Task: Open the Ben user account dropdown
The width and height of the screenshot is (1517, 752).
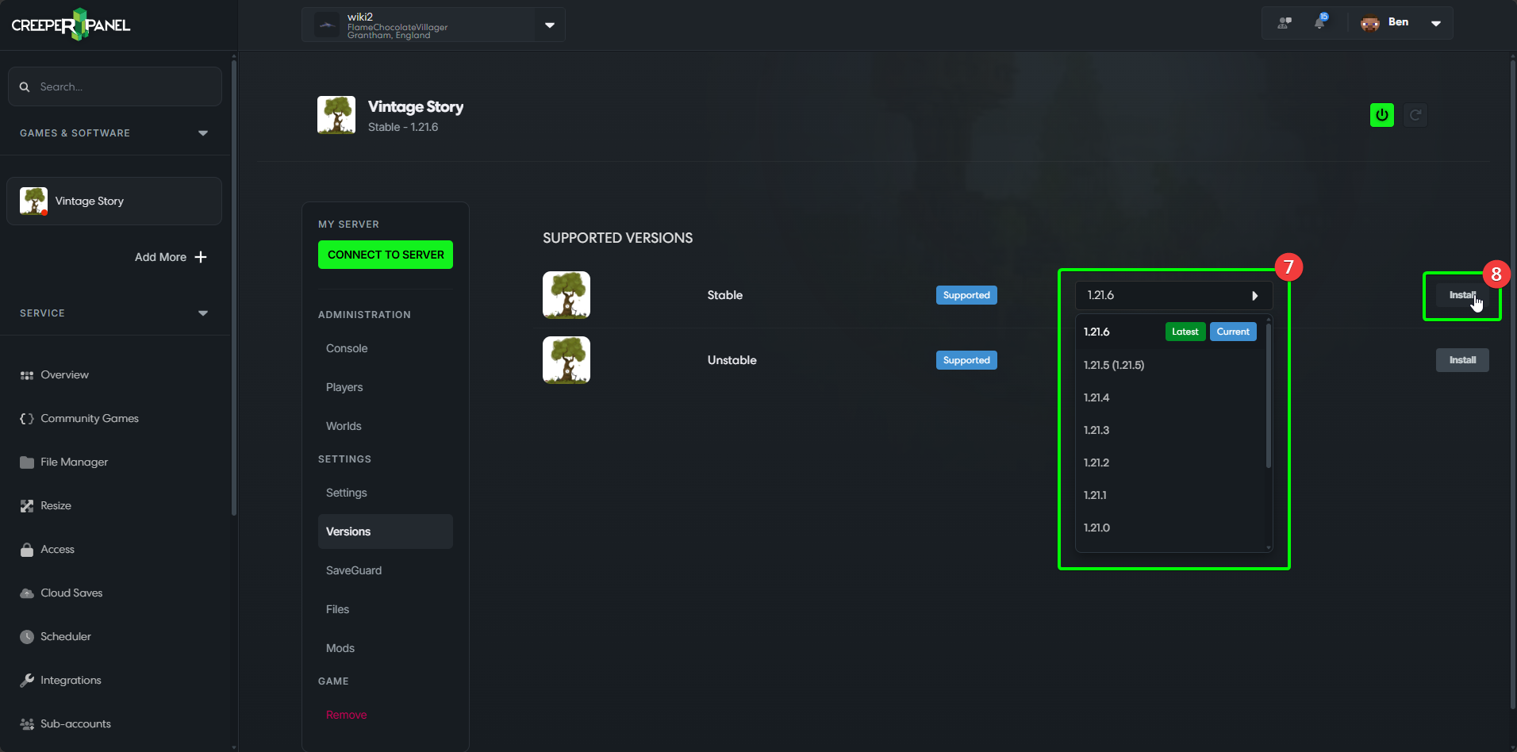Action: (1435, 23)
